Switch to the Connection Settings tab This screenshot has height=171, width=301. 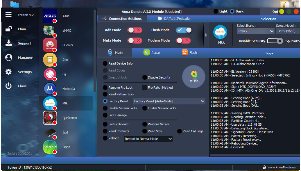click(x=122, y=19)
